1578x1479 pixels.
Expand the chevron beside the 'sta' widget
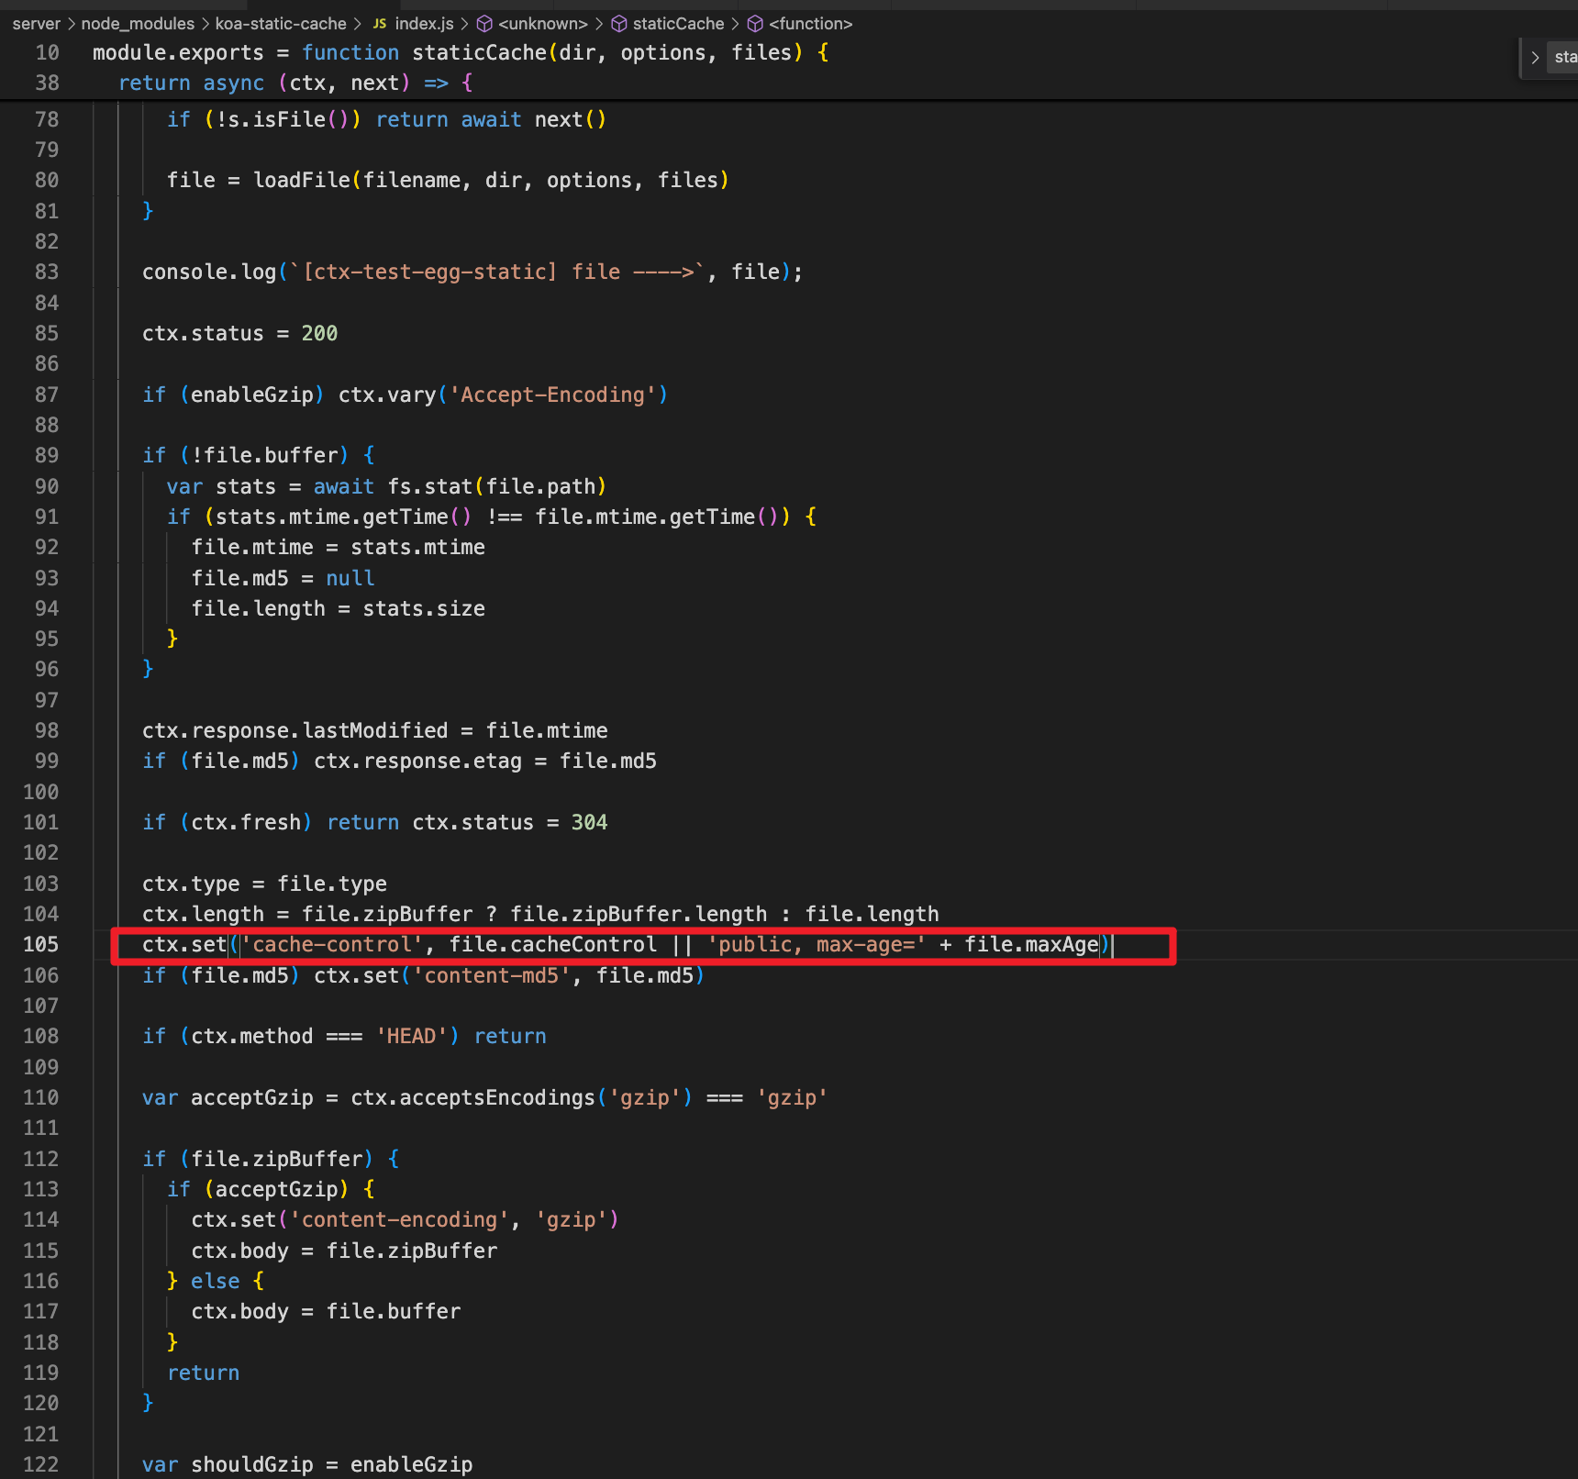1535,58
